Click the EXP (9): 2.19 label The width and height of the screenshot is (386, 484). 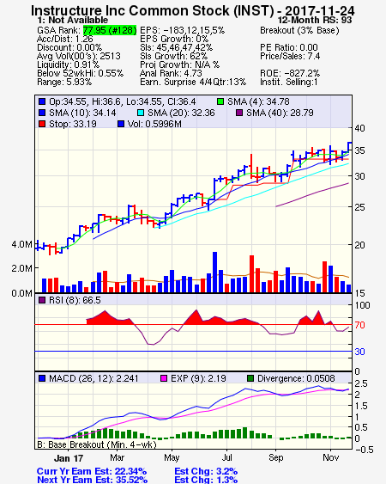coord(198,378)
